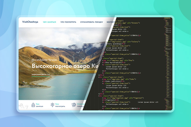Viewport: 191px width, 127px height.
Task: Click the ЗАБРОНИРОВАТЬ ТУР button
Action: click(41, 75)
